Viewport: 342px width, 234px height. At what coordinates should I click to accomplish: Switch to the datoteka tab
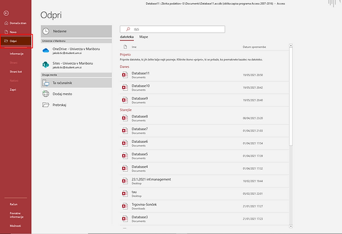(127, 37)
